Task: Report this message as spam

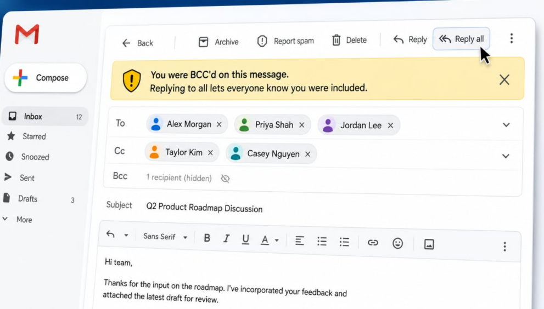Action: 285,41
